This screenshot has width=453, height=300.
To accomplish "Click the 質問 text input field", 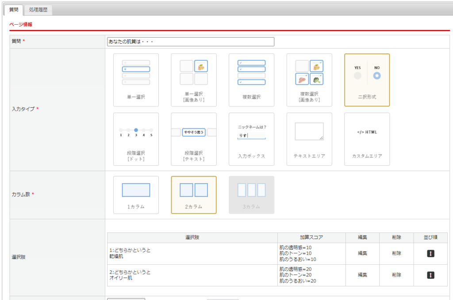I will [x=191, y=41].
